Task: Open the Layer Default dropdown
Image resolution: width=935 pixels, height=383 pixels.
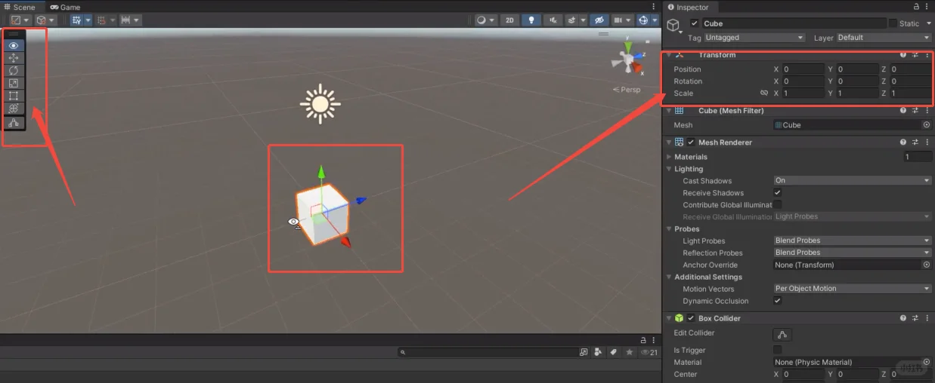Action: 883,38
